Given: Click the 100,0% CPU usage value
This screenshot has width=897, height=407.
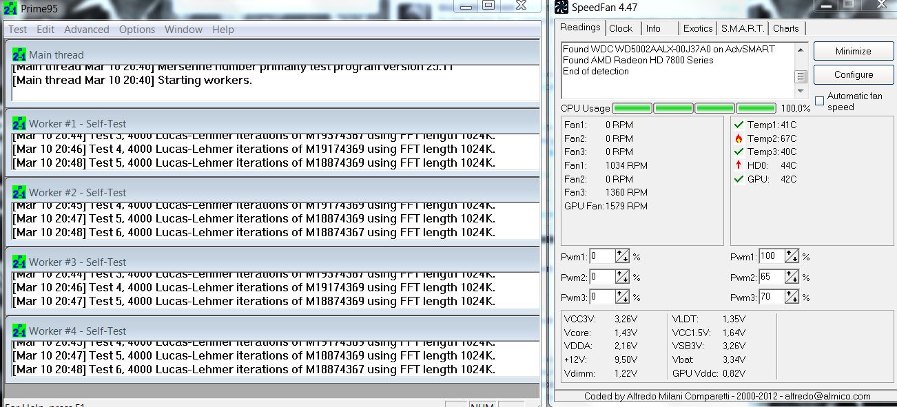Looking at the screenshot, I should (x=795, y=108).
